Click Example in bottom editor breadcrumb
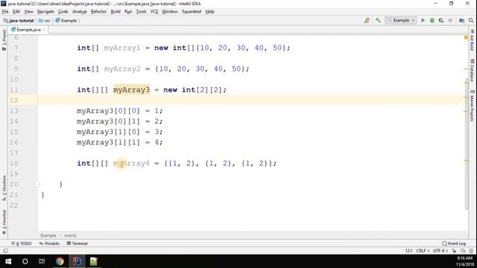 48,235
